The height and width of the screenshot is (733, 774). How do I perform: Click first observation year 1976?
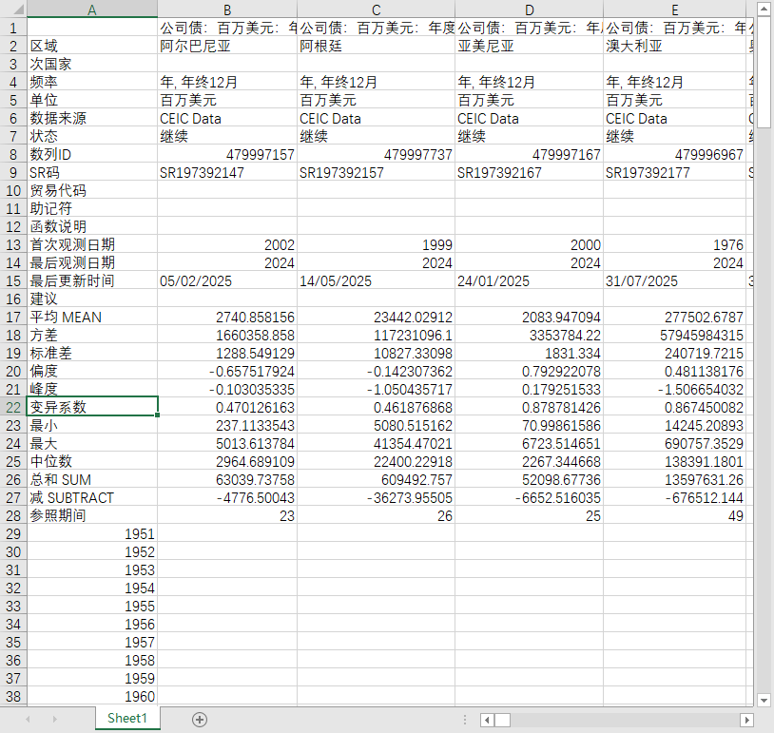(675, 245)
